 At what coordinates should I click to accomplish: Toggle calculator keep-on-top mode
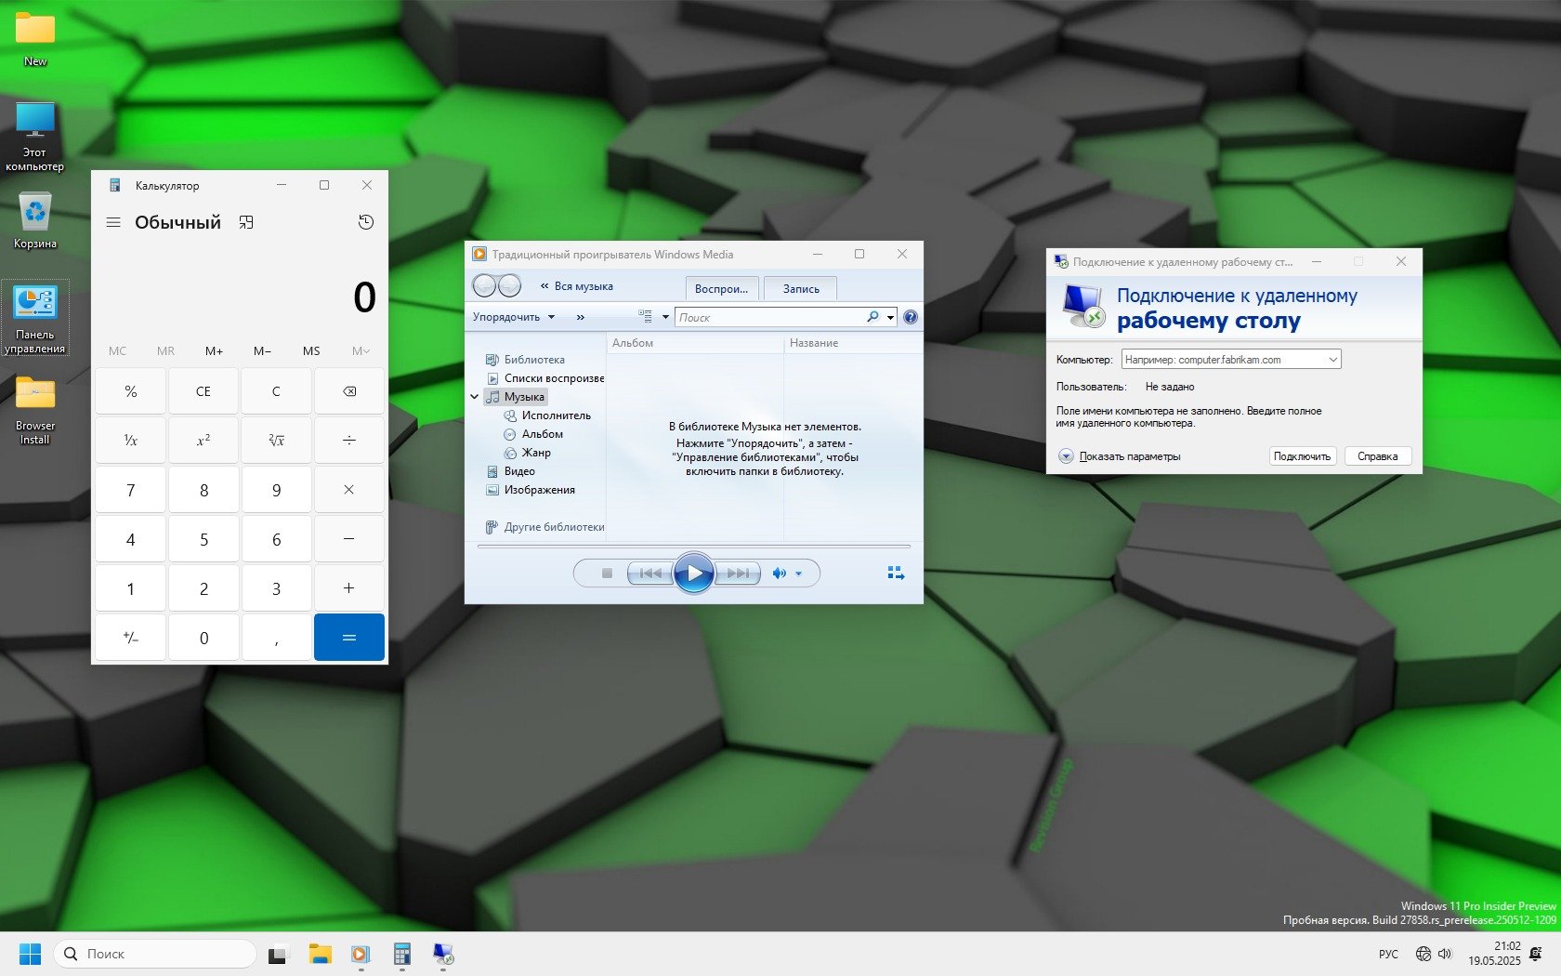[246, 222]
